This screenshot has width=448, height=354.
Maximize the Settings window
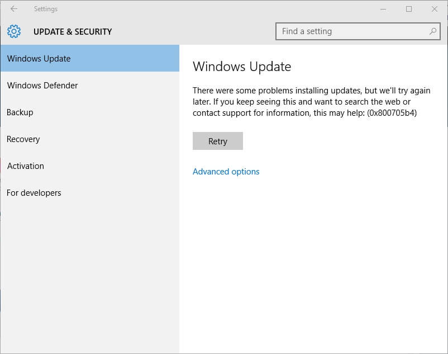pyautogui.click(x=408, y=9)
